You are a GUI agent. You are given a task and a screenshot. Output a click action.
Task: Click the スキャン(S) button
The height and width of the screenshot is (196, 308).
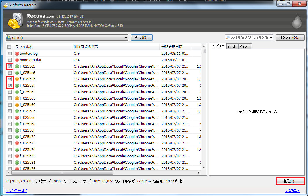pos(139,38)
